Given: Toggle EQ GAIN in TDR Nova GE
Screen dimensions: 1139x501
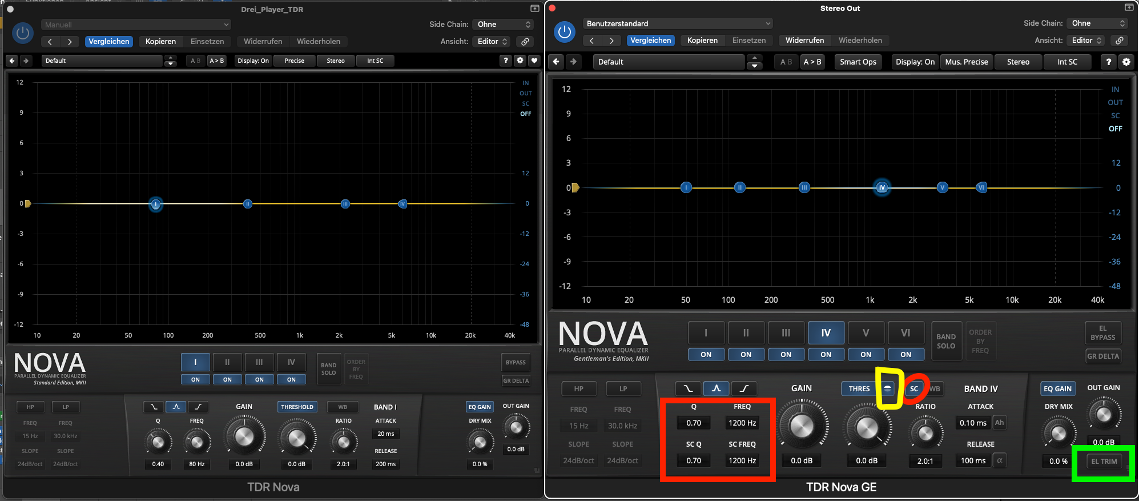Looking at the screenshot, I should click(x=1057, y=389).
